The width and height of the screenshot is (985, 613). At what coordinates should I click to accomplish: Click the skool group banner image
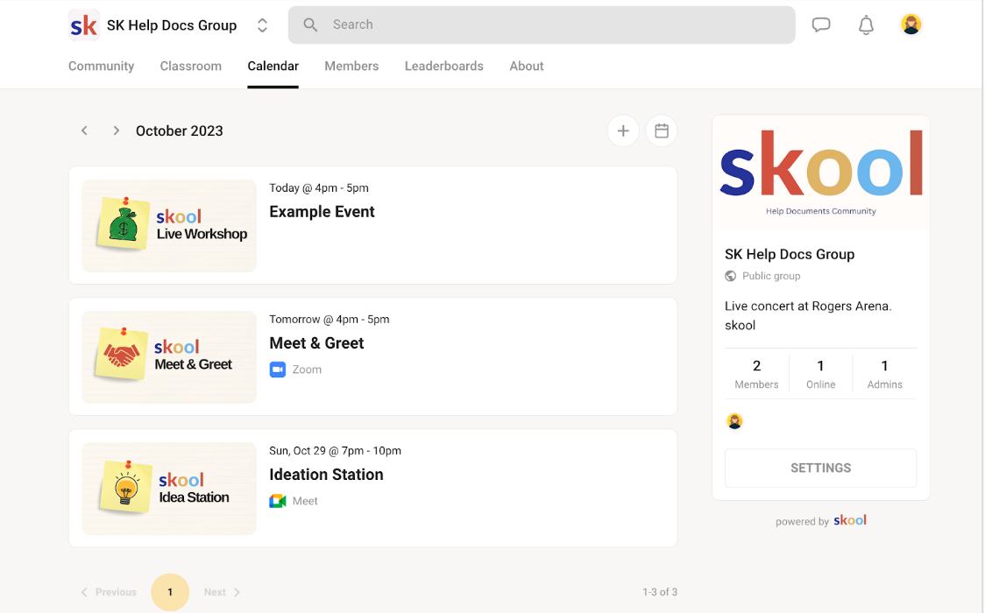point(820,173)
